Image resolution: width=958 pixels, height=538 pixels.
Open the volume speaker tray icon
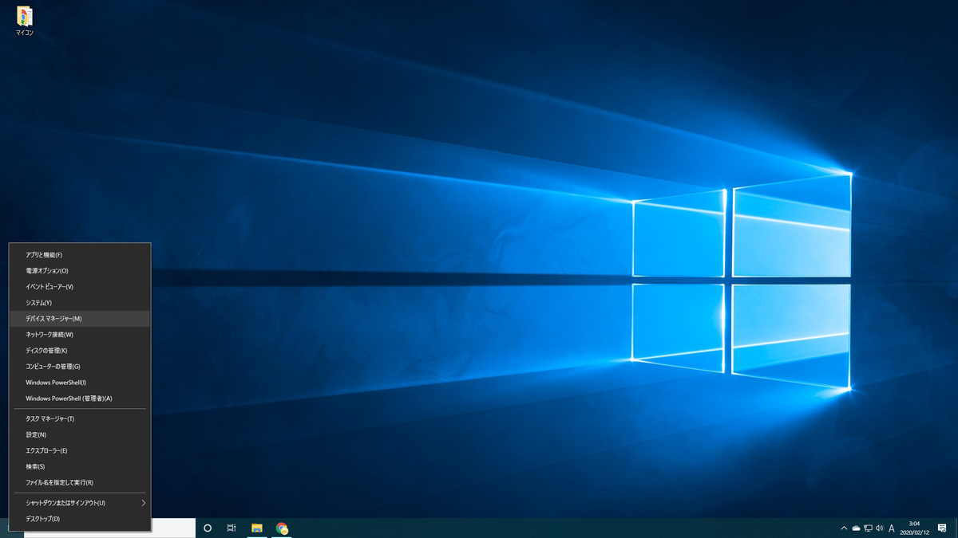(879, 528)
